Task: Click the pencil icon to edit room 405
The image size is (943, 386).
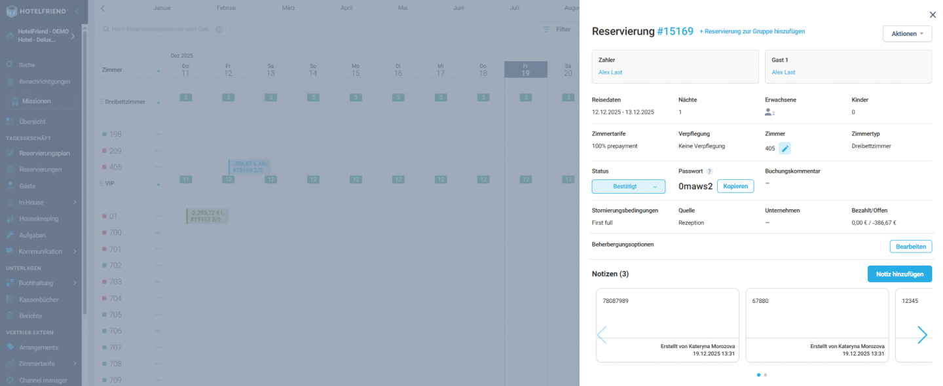Action: pos(785,149)
